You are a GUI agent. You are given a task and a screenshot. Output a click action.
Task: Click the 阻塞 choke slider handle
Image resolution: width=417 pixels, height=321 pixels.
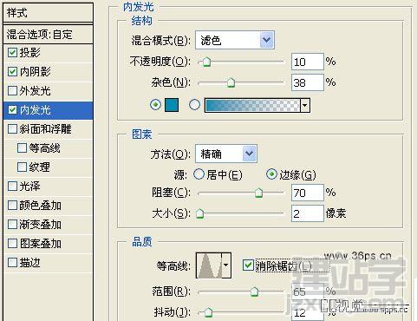pyautogui.click(x=258, y=193)
